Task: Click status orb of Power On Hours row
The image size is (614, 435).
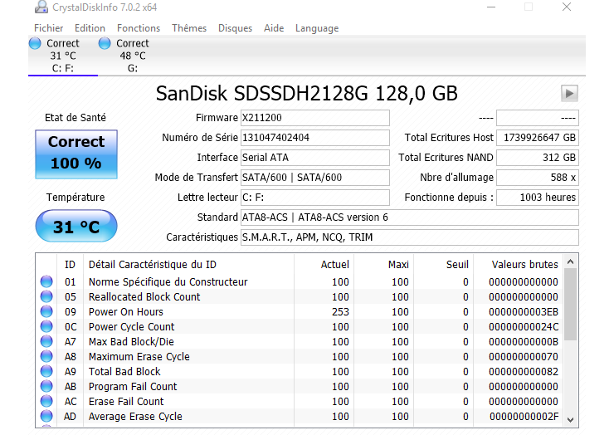Action: [x=46, y=311]
